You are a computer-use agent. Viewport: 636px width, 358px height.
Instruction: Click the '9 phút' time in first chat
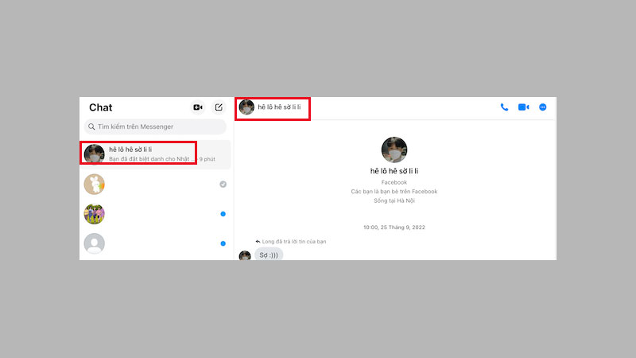coord(207,159)
